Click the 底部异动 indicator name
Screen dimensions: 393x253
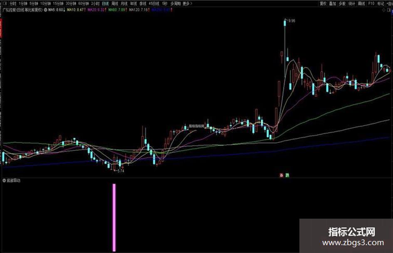[14, 180]
